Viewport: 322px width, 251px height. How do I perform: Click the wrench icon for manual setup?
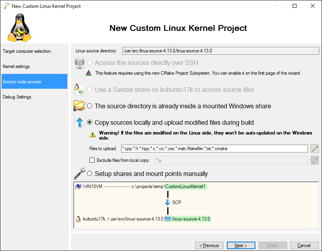pos(80,174)
